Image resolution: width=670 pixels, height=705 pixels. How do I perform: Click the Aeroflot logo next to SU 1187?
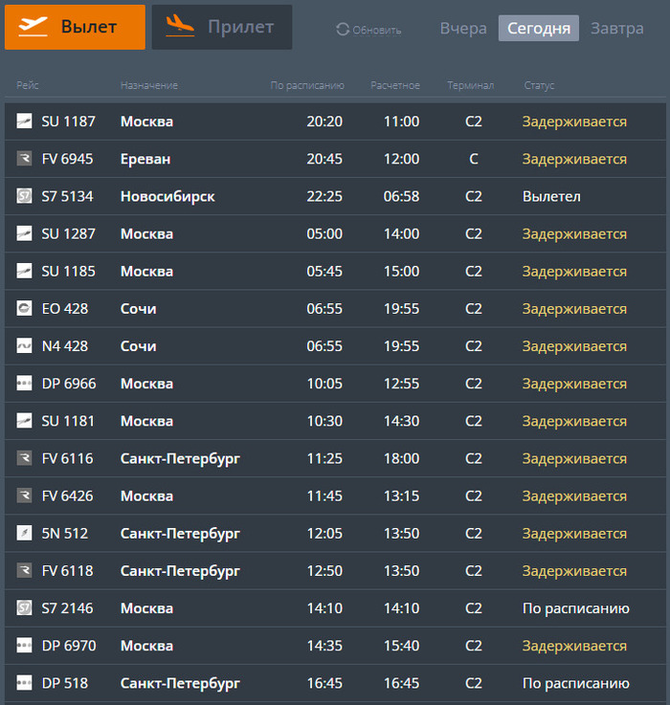point(24,121)
